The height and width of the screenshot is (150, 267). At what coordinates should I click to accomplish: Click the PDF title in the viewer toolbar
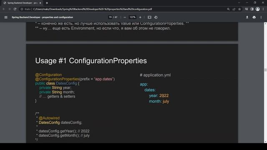click(x=43, y=17)
